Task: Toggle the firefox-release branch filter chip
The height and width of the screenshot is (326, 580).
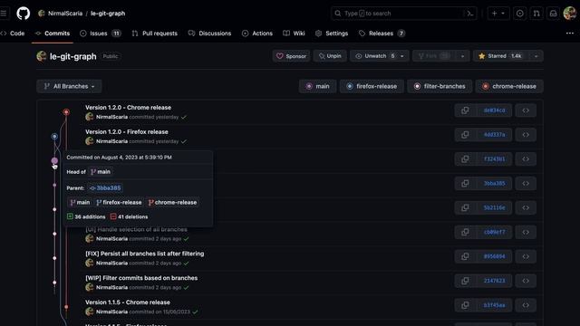Action: pyautogui.click(x=372, y=86)
